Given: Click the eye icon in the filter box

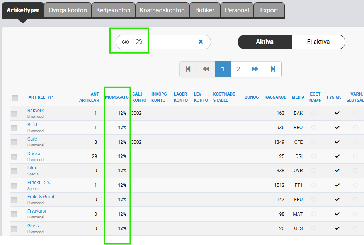Looking at the screenshot, I should point(125,42).
